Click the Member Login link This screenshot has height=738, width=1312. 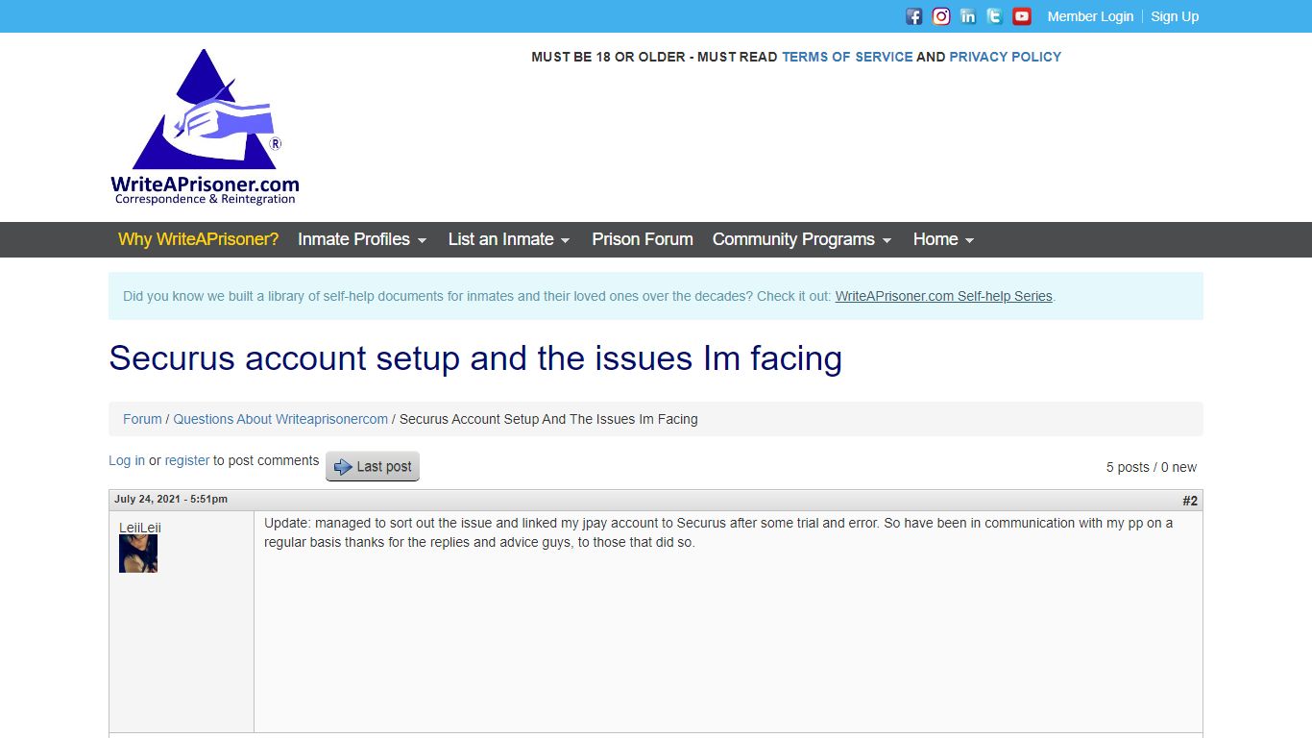pyautogui.click(x=1090, y=16)
